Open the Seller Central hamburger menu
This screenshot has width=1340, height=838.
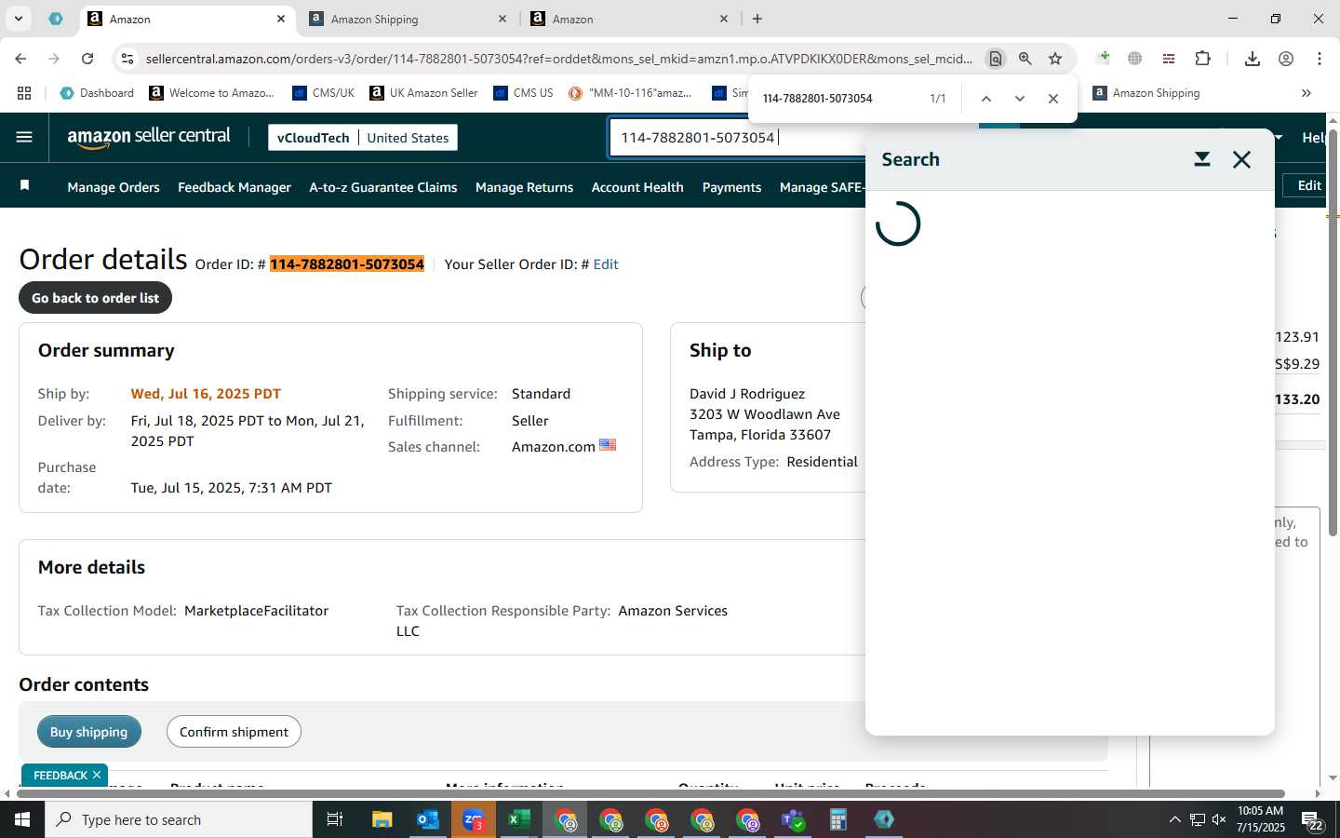coord(24,137)
